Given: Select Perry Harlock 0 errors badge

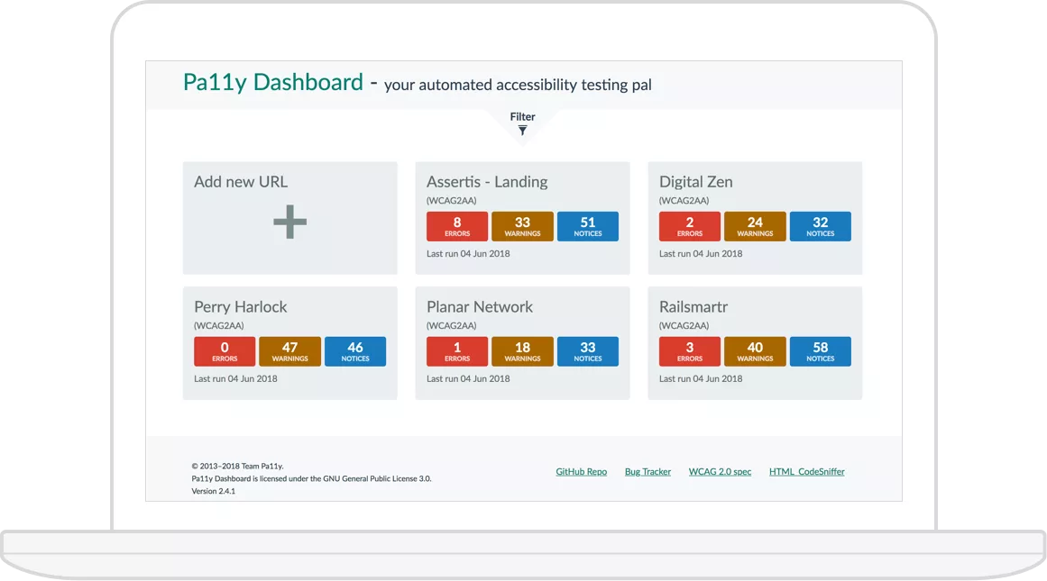Looking at the screenshot, I should coord(225,351).
